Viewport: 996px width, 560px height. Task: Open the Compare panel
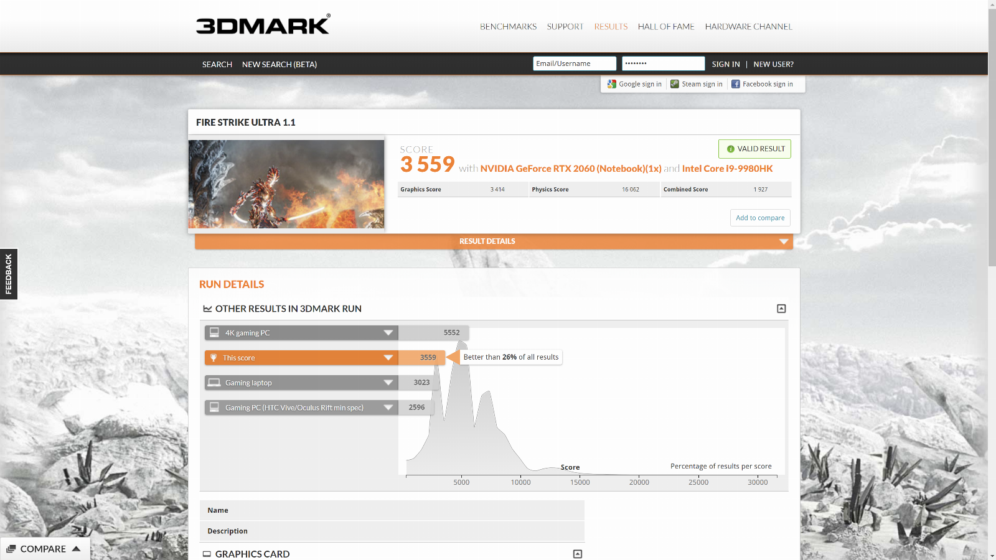pos(45,549)
